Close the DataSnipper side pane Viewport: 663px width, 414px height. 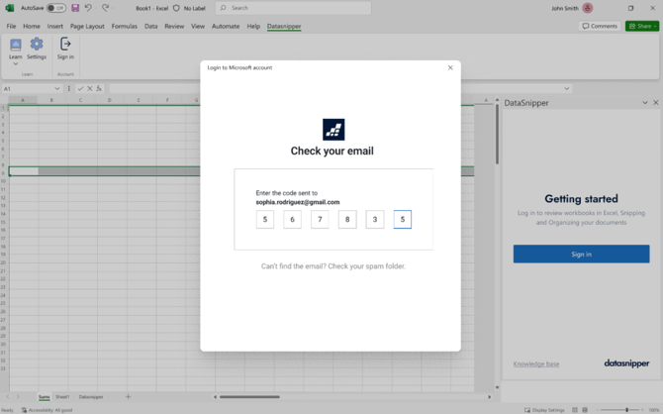coord(655,103)
